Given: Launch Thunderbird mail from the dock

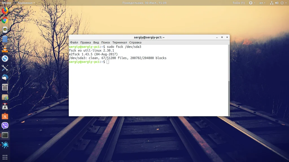Looking at the screenshot, I should coord(5,78).
